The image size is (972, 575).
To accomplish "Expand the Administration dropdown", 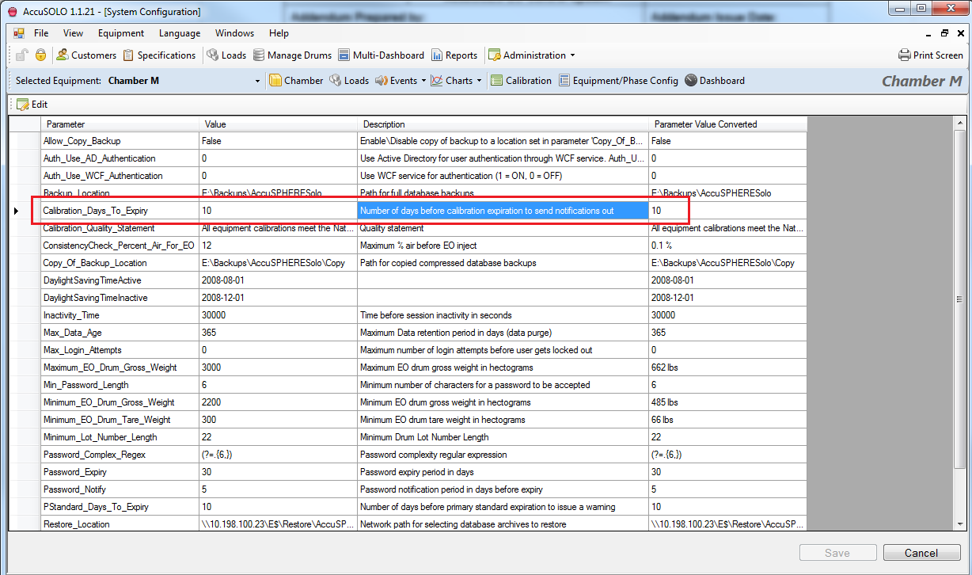I will coord(572,55).
